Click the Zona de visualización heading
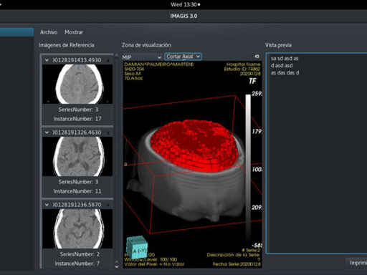This screenshot has height=275, width=367. 146,45
